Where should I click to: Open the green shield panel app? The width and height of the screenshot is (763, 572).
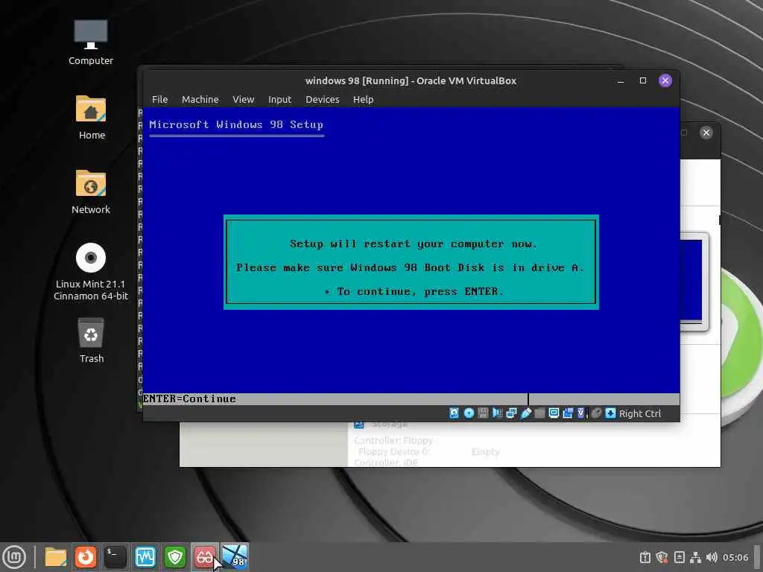[174, 557]
